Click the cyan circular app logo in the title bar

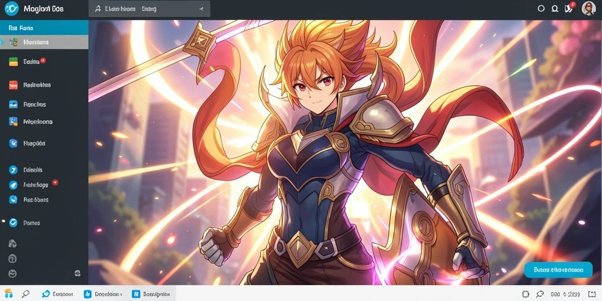[x=11, y=8]
